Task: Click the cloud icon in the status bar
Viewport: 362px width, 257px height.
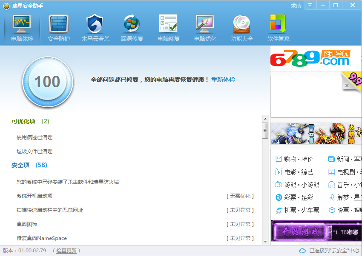Action: (x=302, y=251)
